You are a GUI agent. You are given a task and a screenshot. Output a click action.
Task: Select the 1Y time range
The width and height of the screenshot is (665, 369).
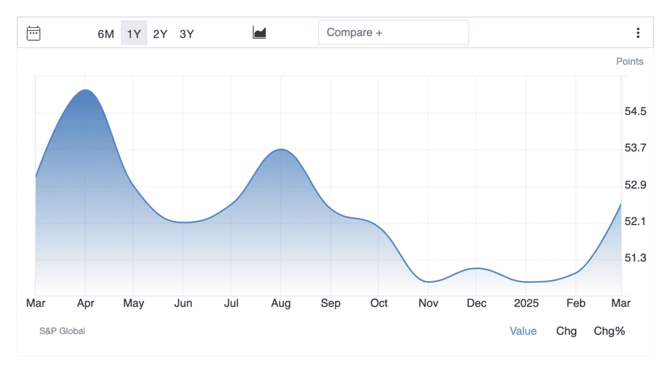click(x=134, y=34)
